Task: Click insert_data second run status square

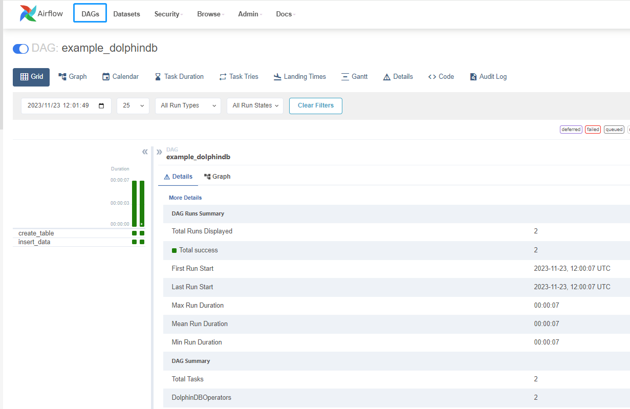Action: pos(142,242)
